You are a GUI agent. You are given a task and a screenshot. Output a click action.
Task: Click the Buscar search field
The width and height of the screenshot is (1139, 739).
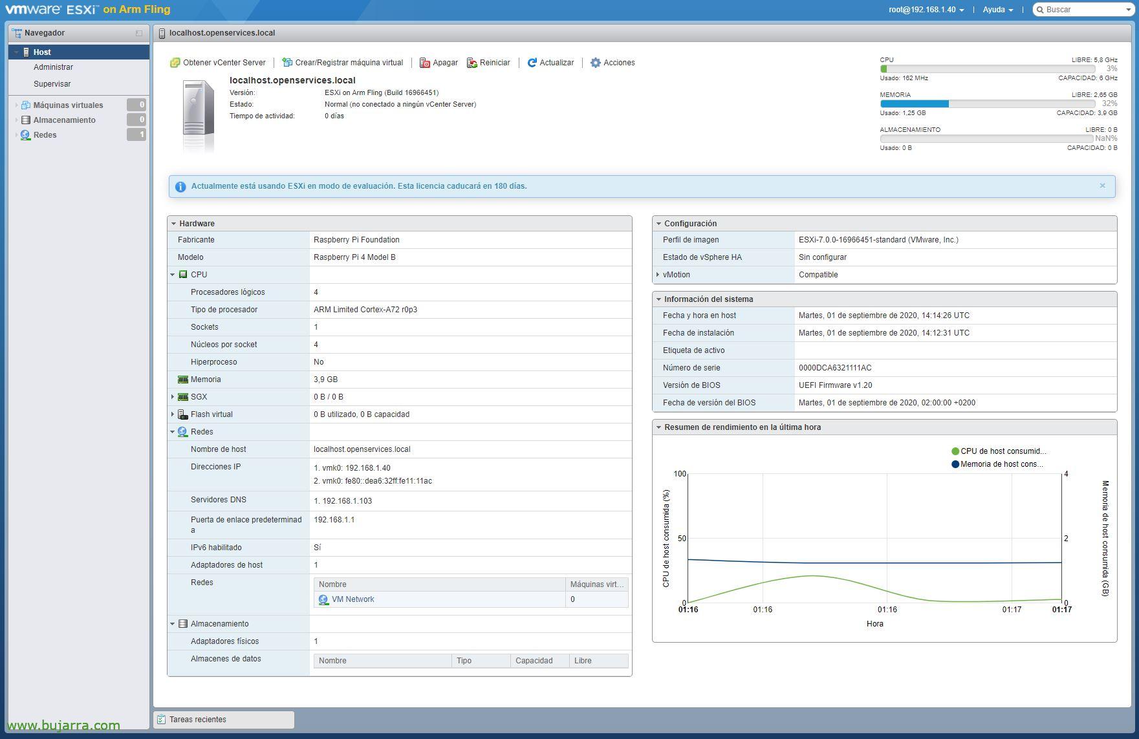(1083, 10)
